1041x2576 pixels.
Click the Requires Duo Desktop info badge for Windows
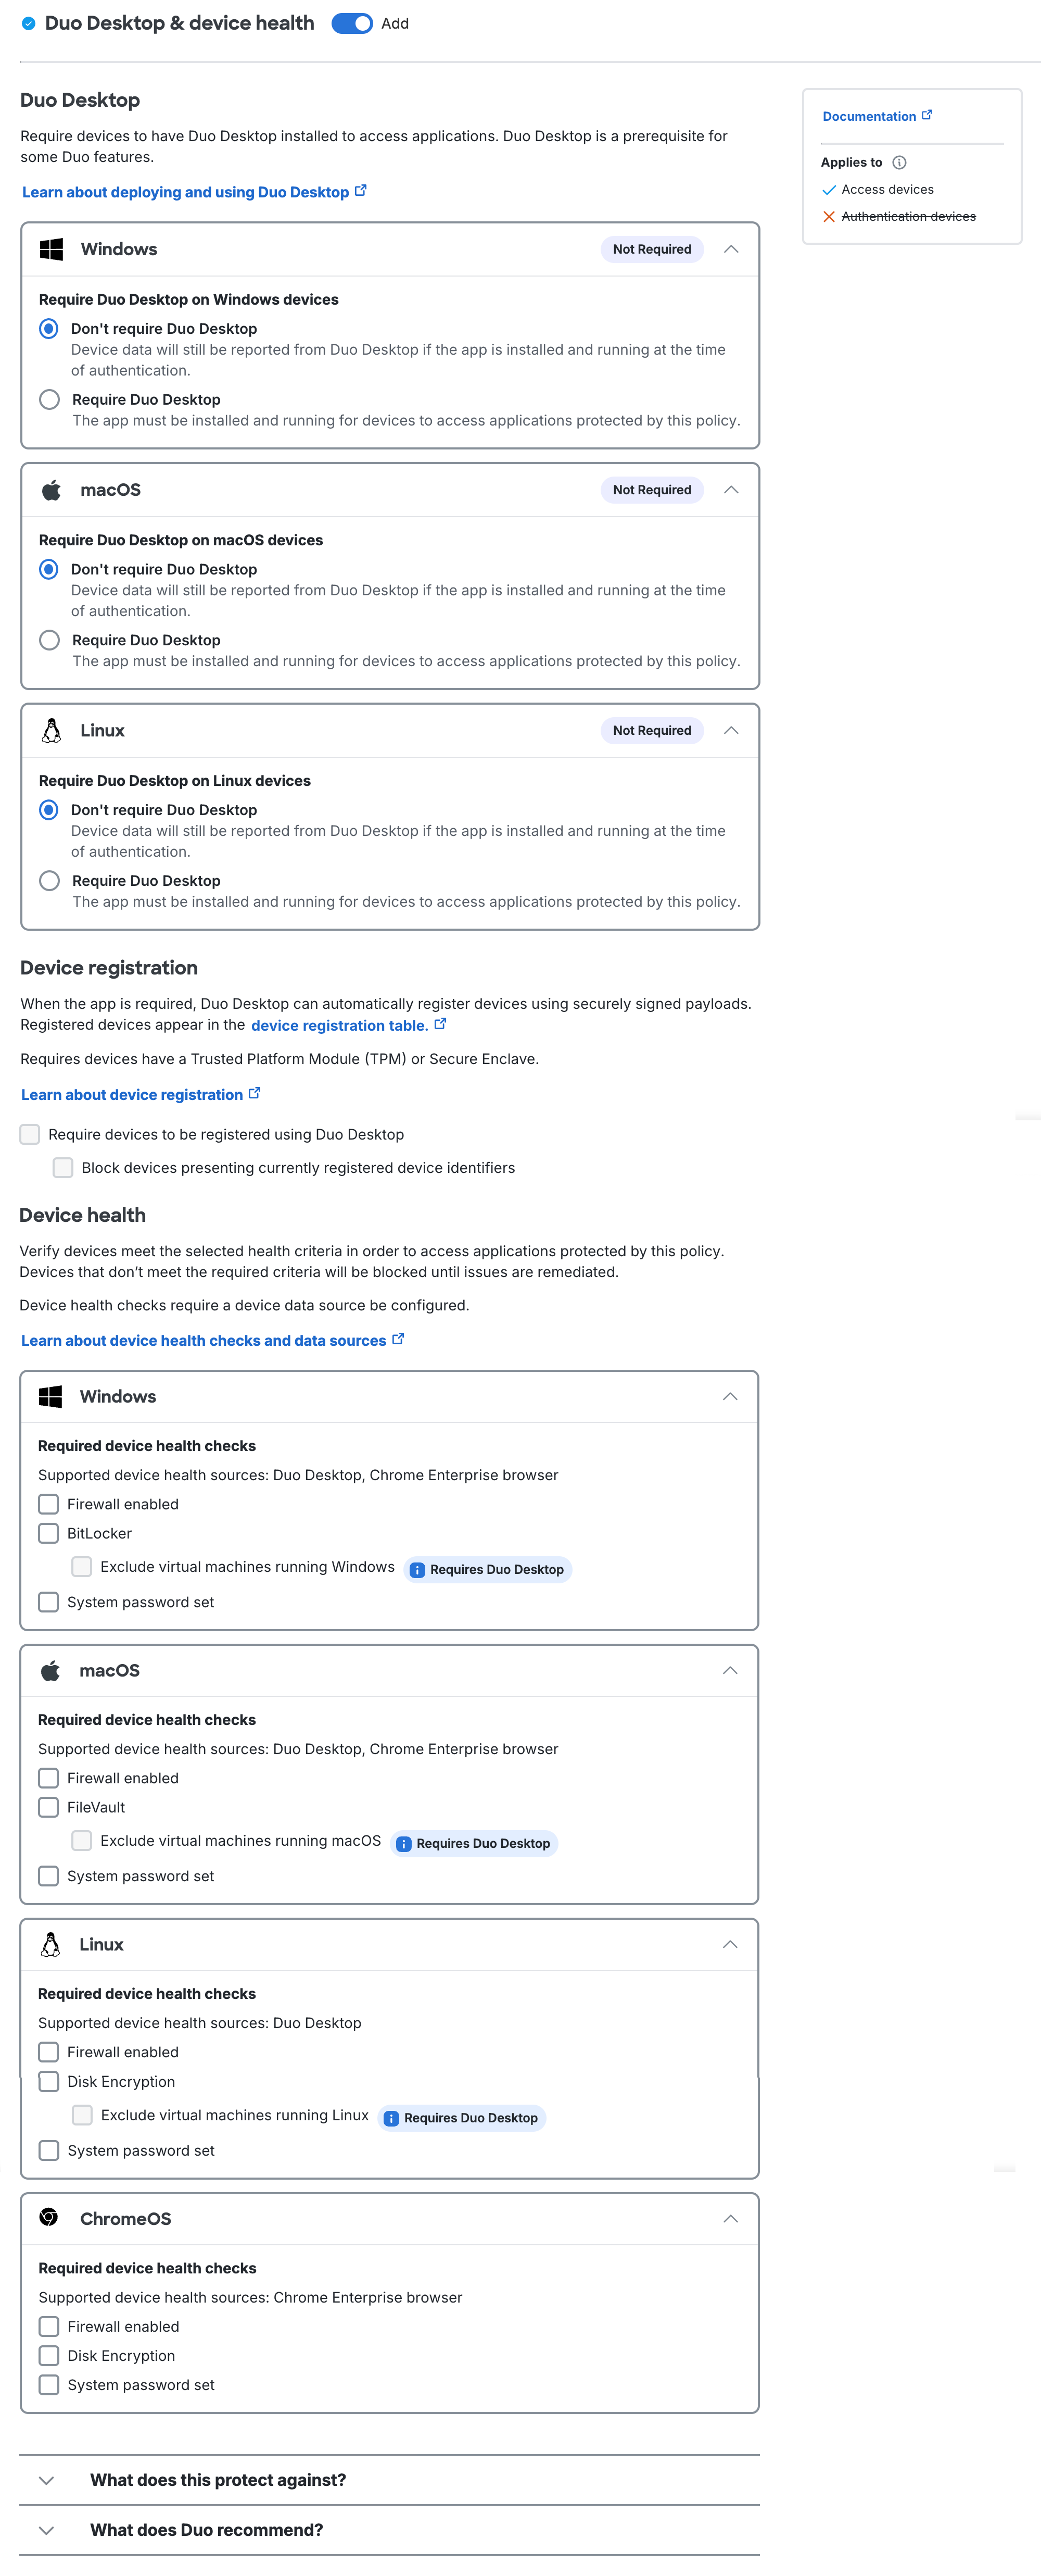pos(488,1569)
